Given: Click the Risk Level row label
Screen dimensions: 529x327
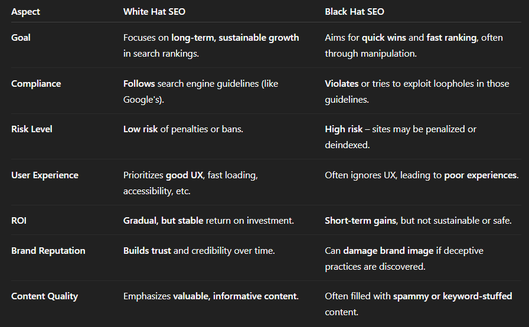Looking at the screenshot, I should [x=33, y=129].
